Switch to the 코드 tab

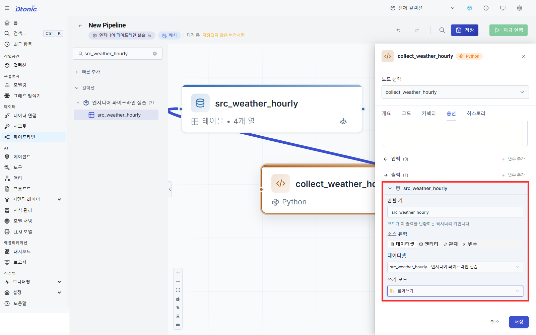coord(406,113)
